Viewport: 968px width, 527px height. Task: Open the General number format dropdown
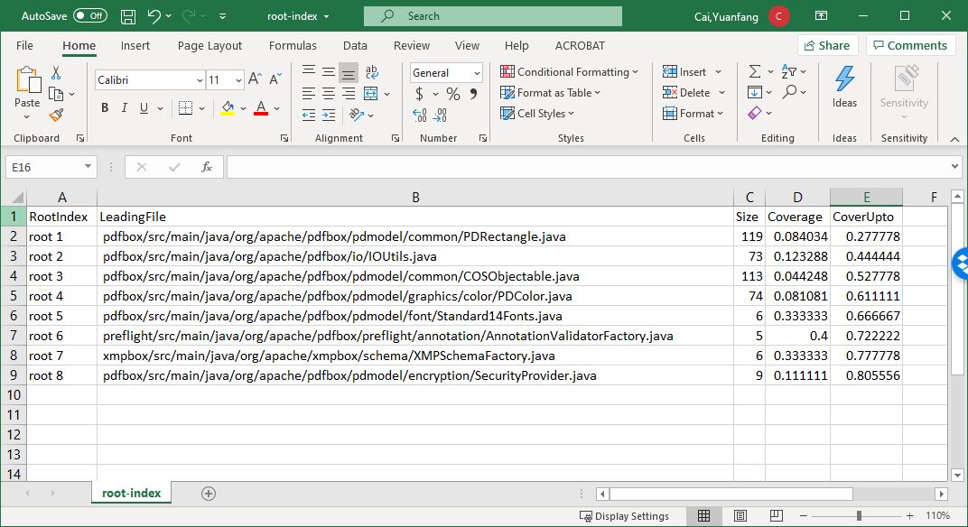477,73
